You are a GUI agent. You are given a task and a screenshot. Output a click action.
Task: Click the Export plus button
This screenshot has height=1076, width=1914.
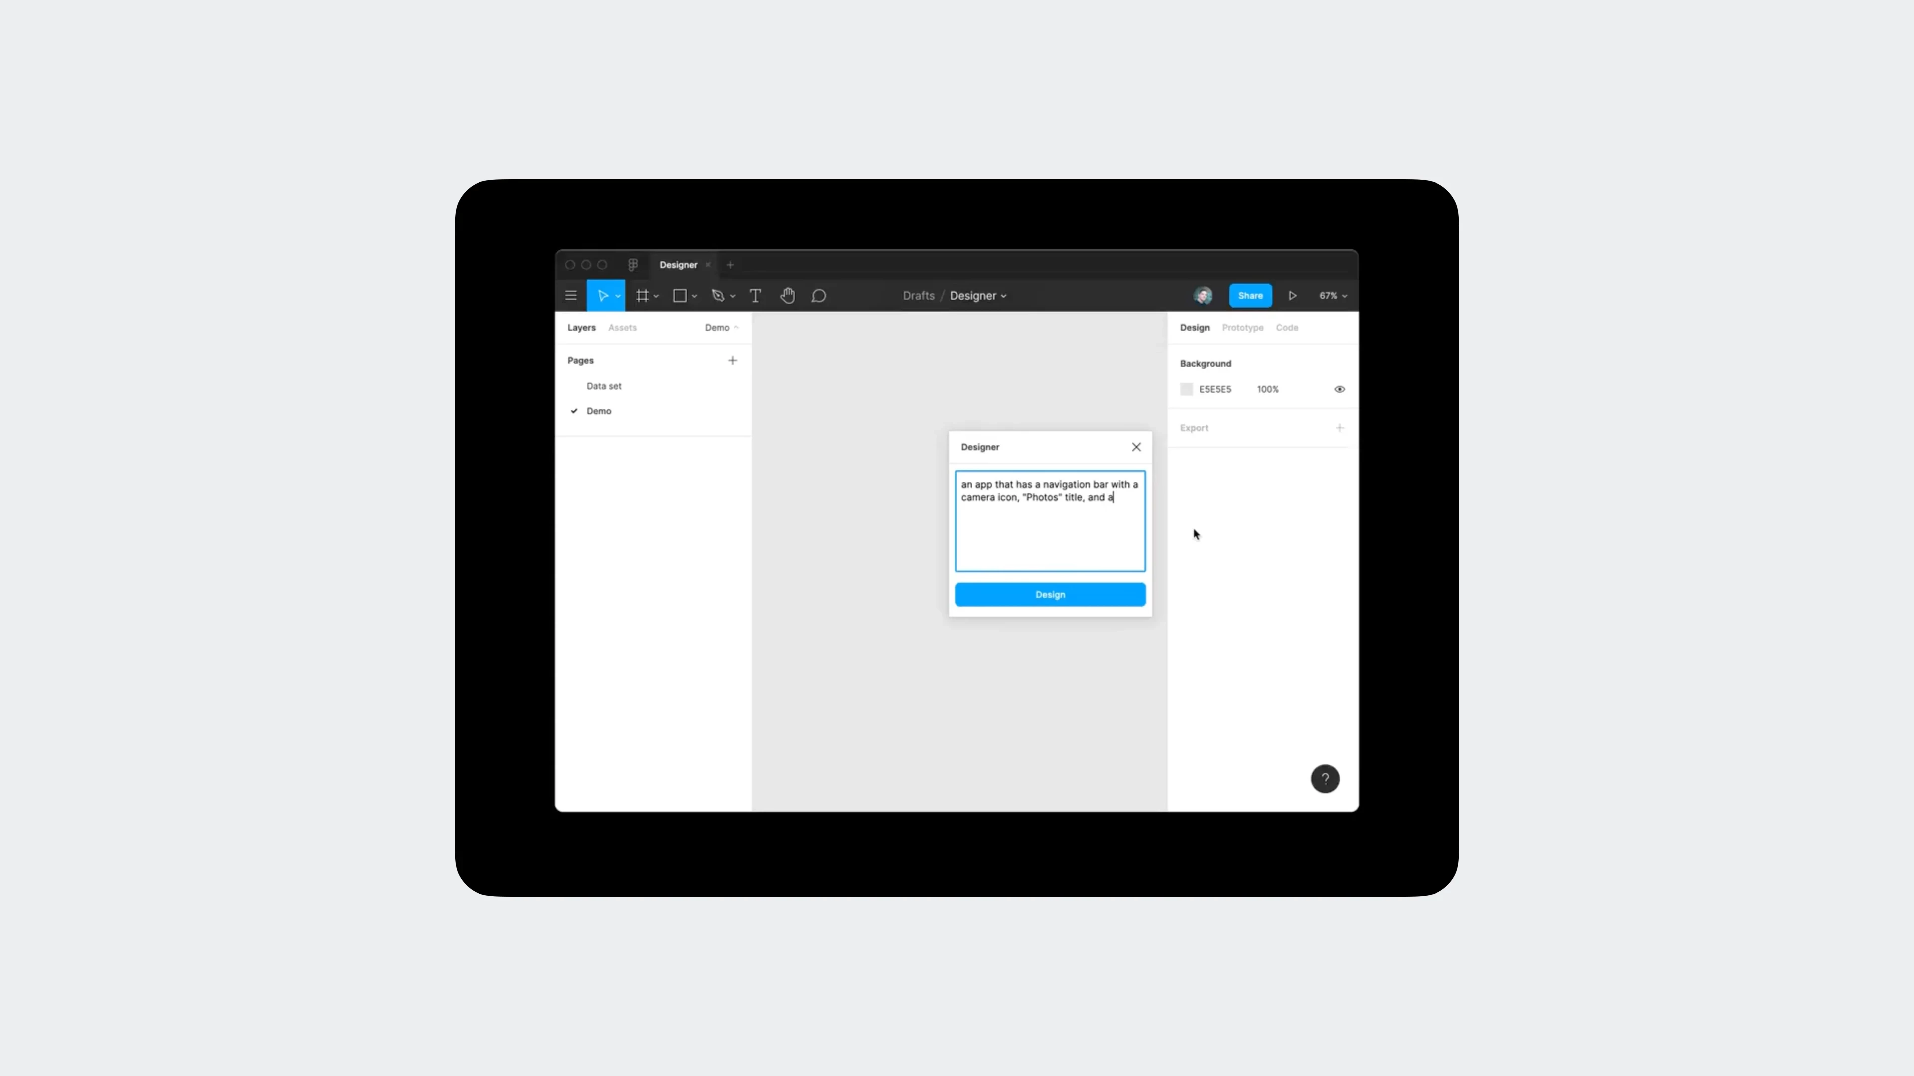tap(1339, 427)
